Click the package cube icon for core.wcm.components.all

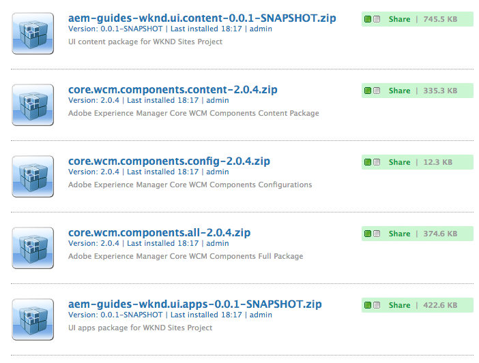click(x=33, y=248)
